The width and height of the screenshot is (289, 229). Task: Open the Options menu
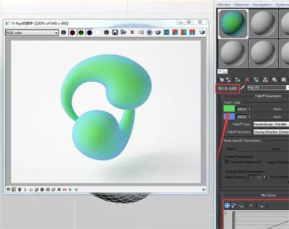point(282,5)
